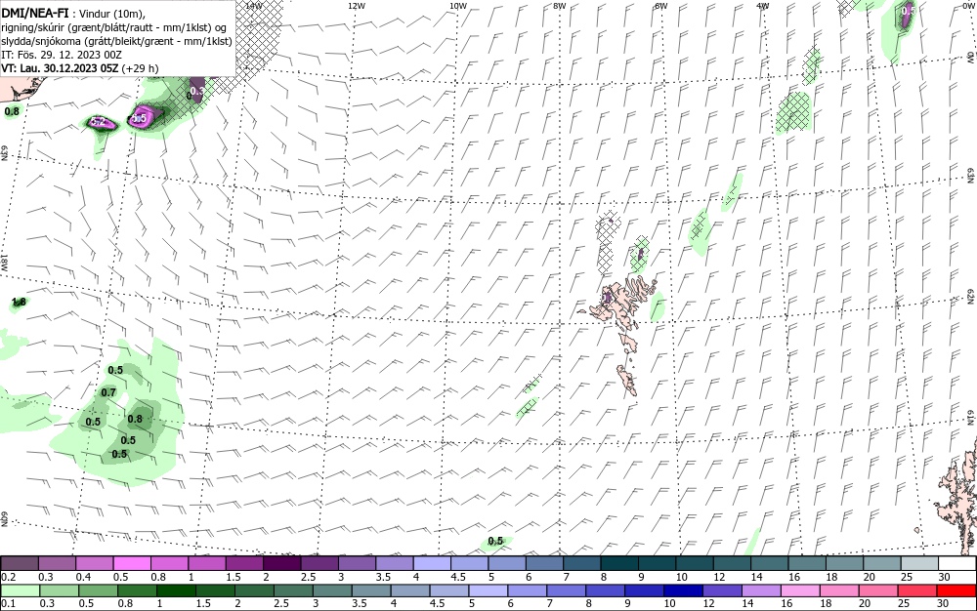Click the pink 0.5 swatch in upper legend row
Image resolution: width=977 pixels, height=611 pixels.
click(x=132, y=564)
